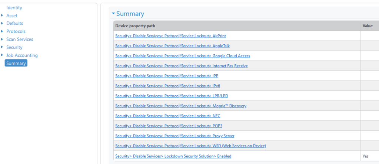Open the NFC lockout property link

pyautogui.click(x=167, y=116)
